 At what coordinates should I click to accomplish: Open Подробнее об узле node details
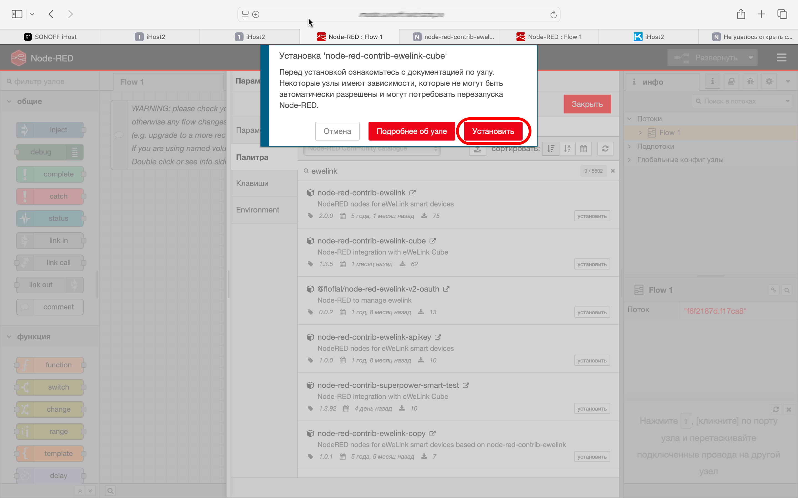[x=411, y=131]
